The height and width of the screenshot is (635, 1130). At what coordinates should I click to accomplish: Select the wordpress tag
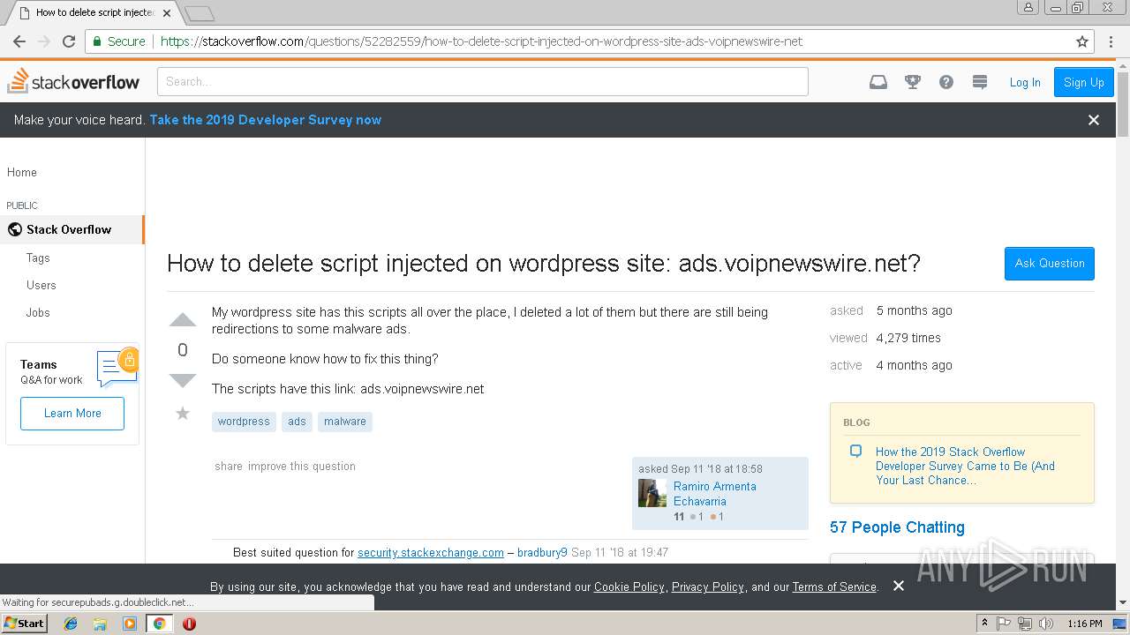pos(244,422)
